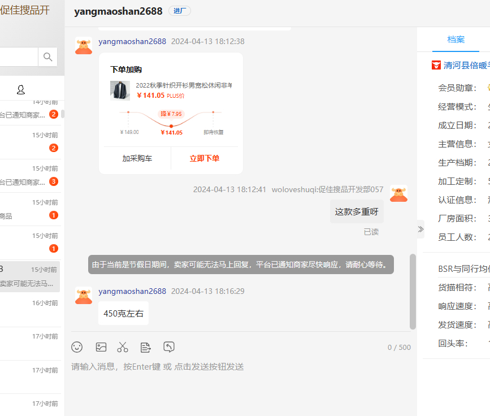Select the scissors screenshot tool
This screenshot has width=490, height=416.
click(123, 347)
